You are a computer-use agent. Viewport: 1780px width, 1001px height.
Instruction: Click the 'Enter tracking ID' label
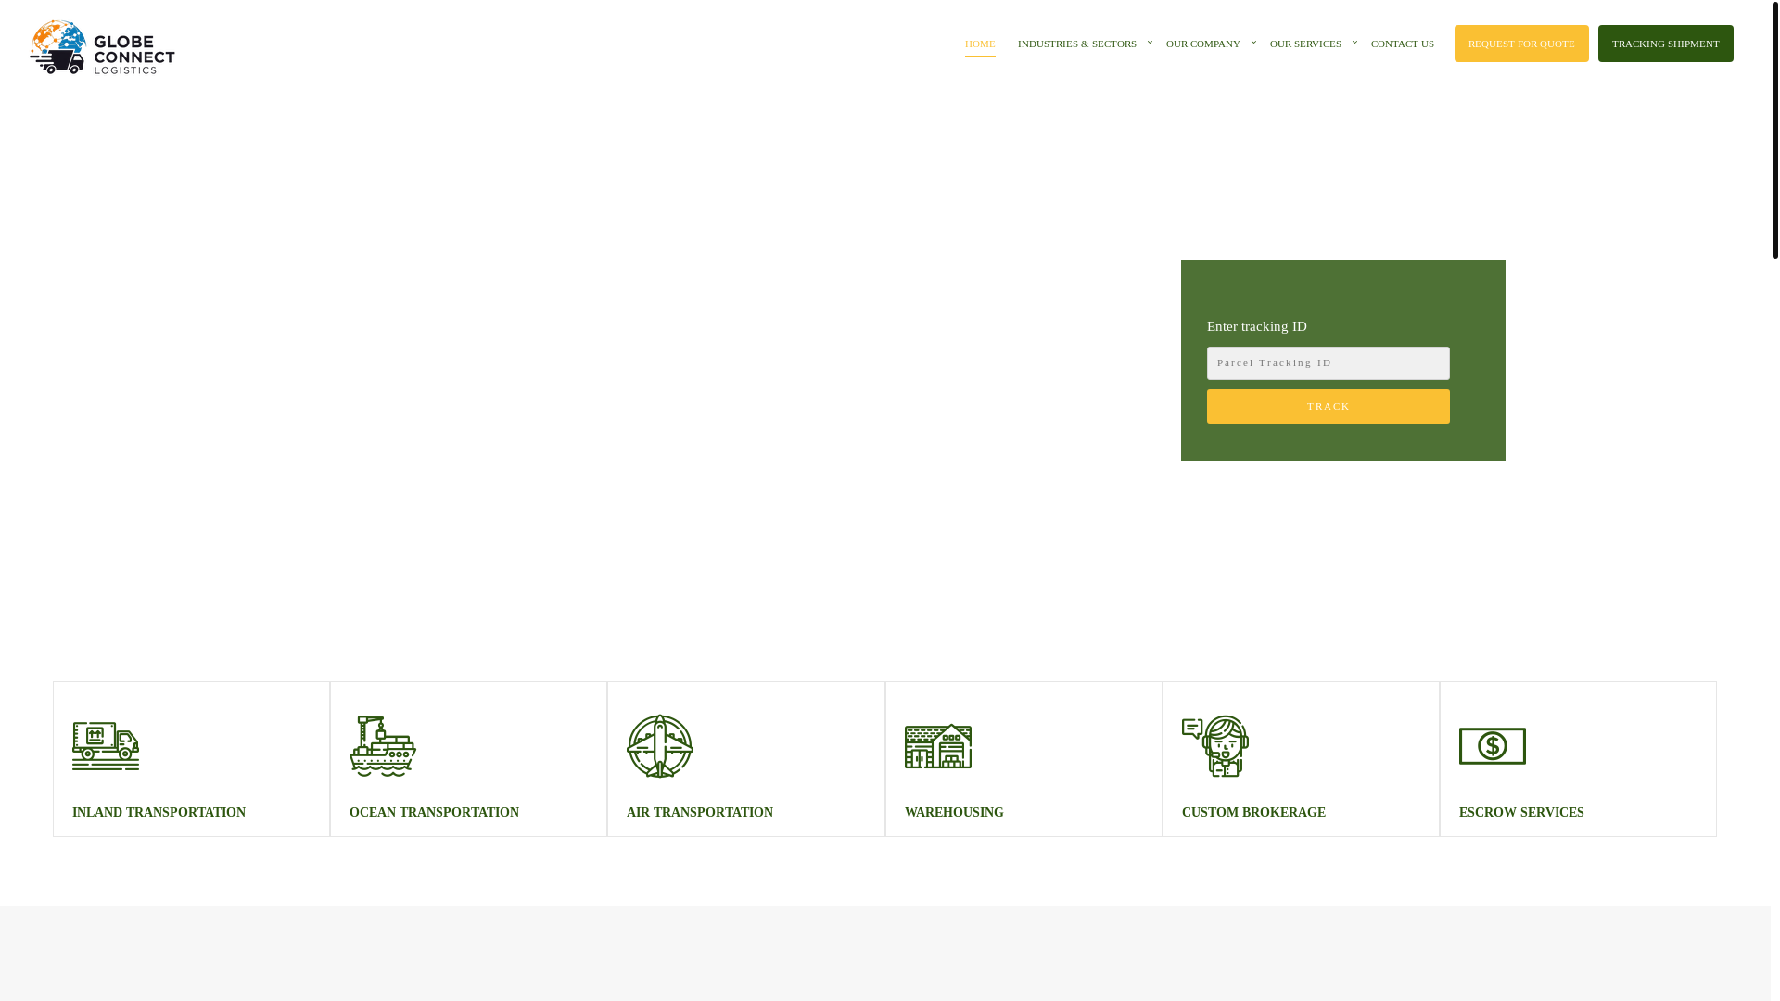[1257, 326]
